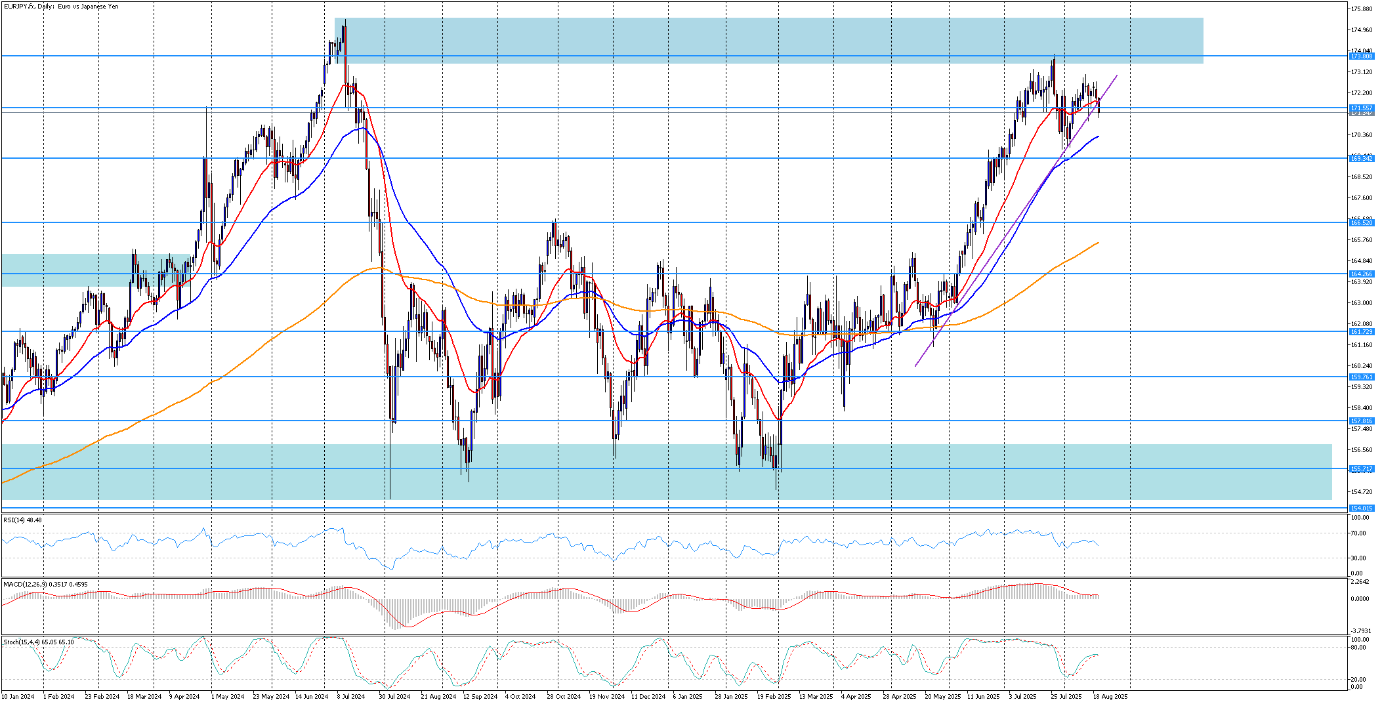
Task: Click the '18 Aug 2025' date label
Action: (1110, 697)
